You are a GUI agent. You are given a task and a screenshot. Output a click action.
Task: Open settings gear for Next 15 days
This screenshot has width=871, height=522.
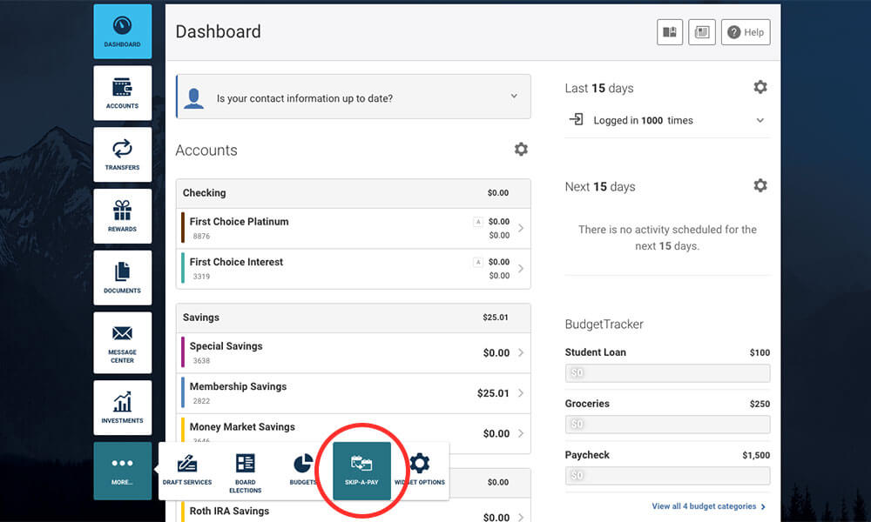760,185
